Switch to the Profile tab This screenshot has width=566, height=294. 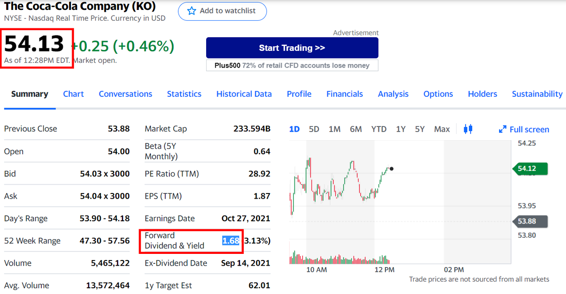click(299, 94)
